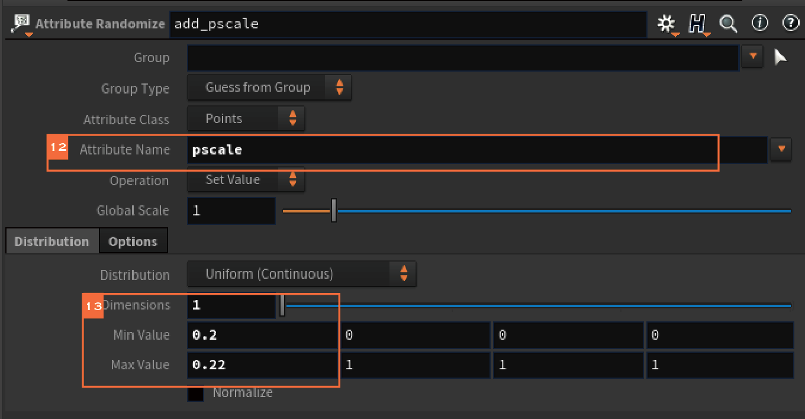Click the Attribute Randomize node type icon

pyautogui.click(x=21, y=24)
